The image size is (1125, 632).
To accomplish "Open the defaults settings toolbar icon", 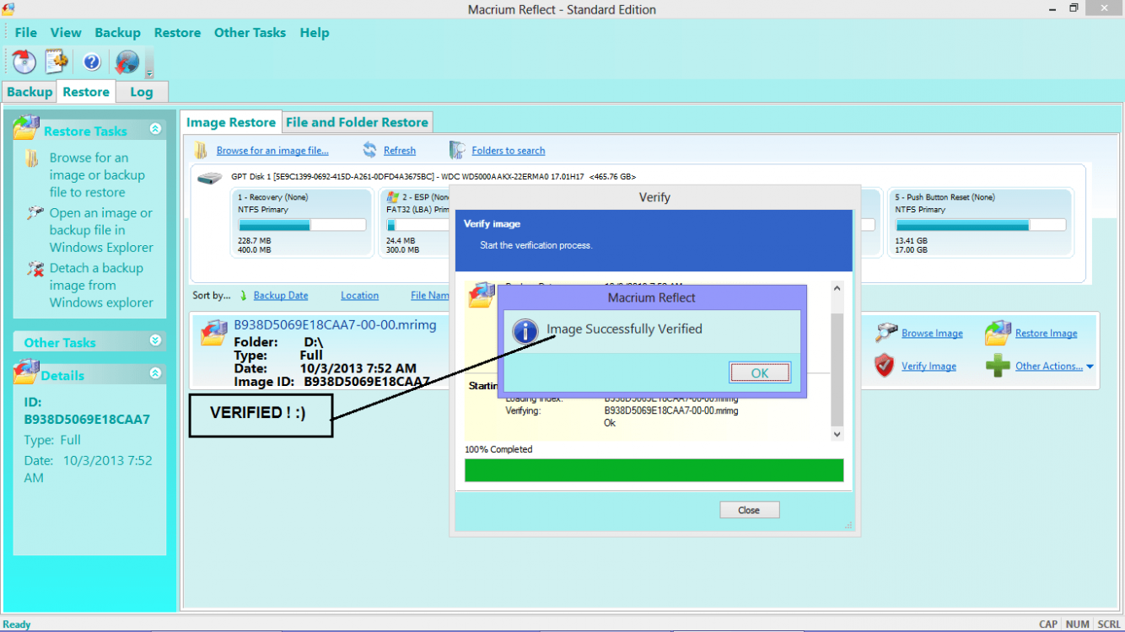I will coord(57,62).
